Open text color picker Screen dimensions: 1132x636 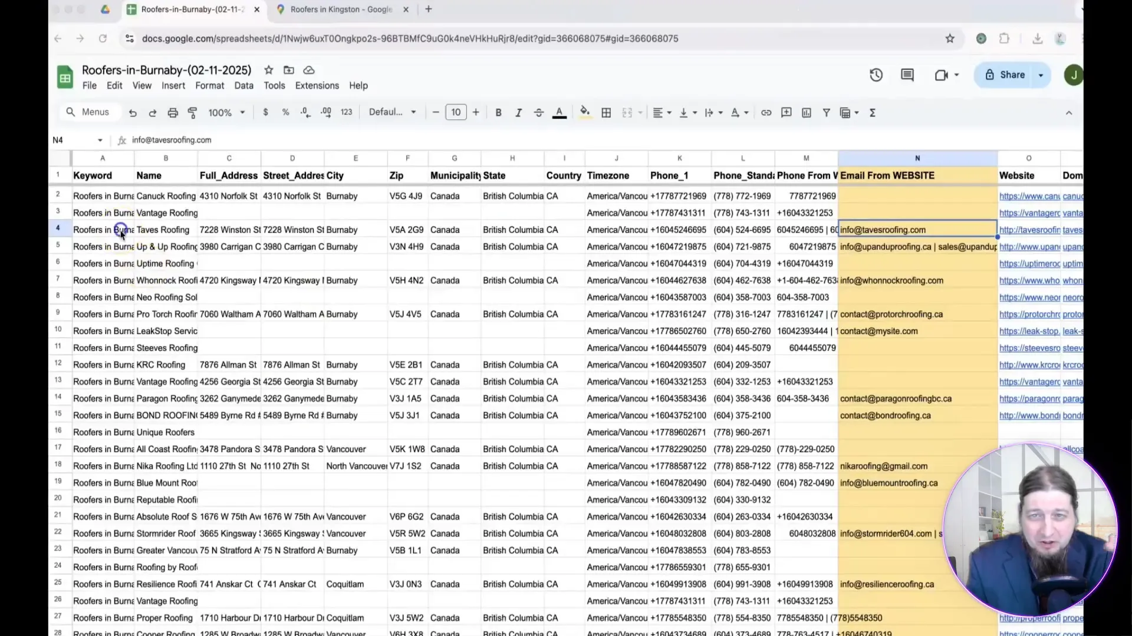(x=560, y=112)
